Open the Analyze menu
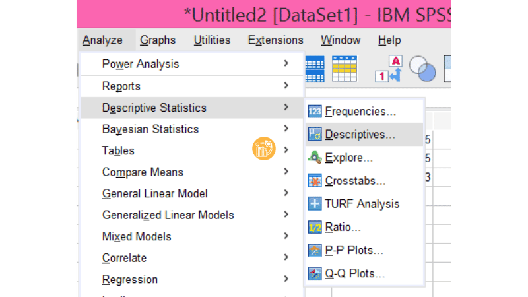 click(102, 40)
